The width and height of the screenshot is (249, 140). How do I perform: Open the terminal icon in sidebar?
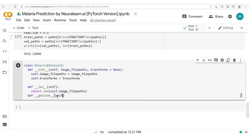pyautogui.click(x=5, y=124)
